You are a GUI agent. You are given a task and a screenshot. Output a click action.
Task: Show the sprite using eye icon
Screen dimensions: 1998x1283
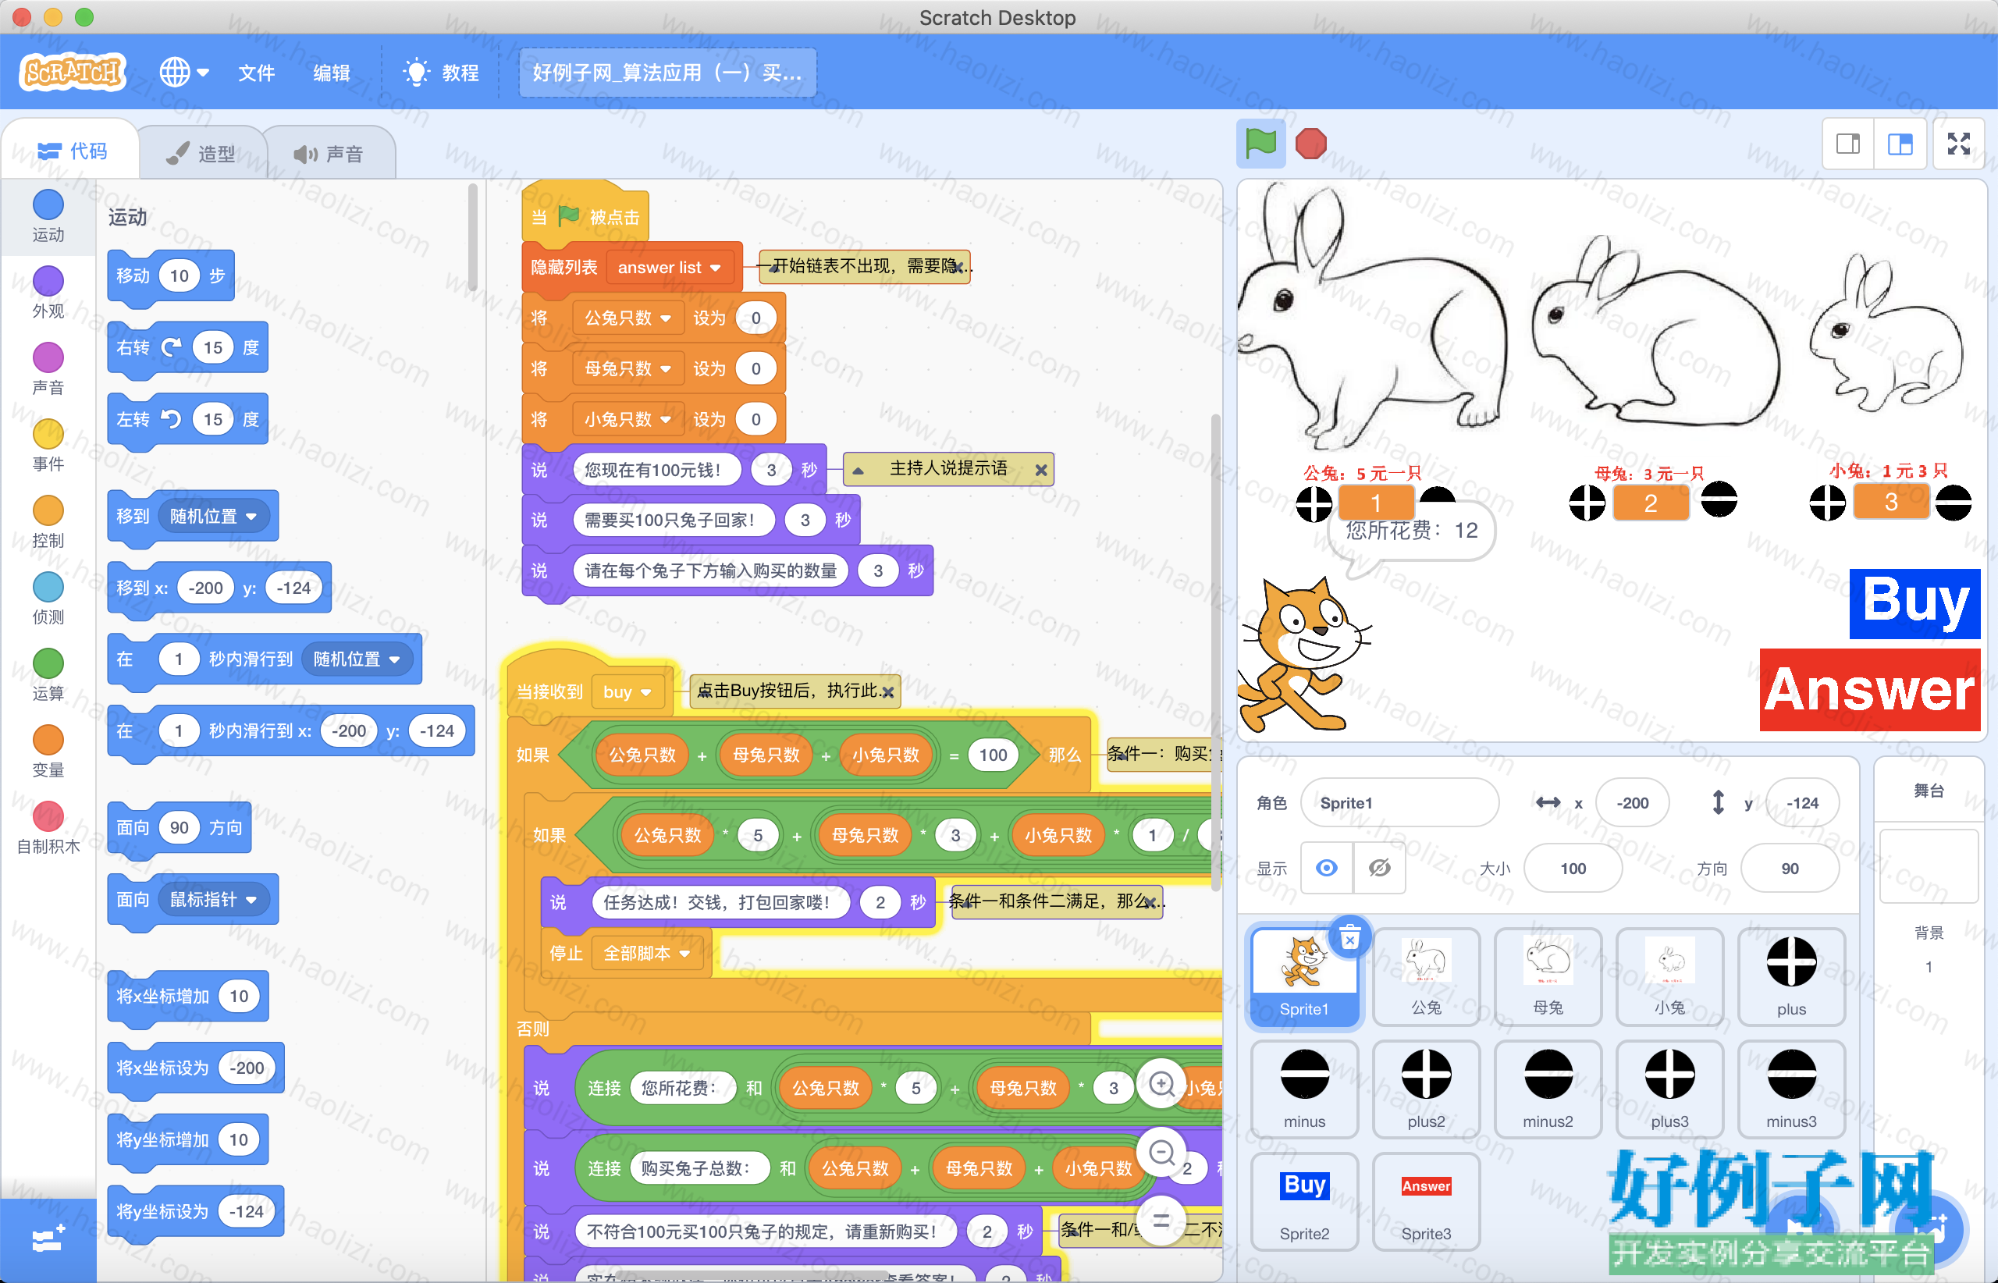[1327, 868]
